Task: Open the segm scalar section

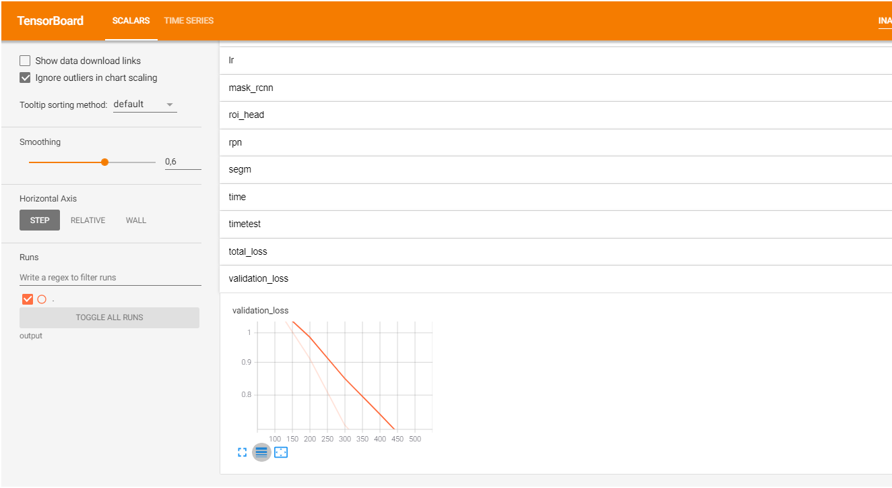Action: point(239,169)
